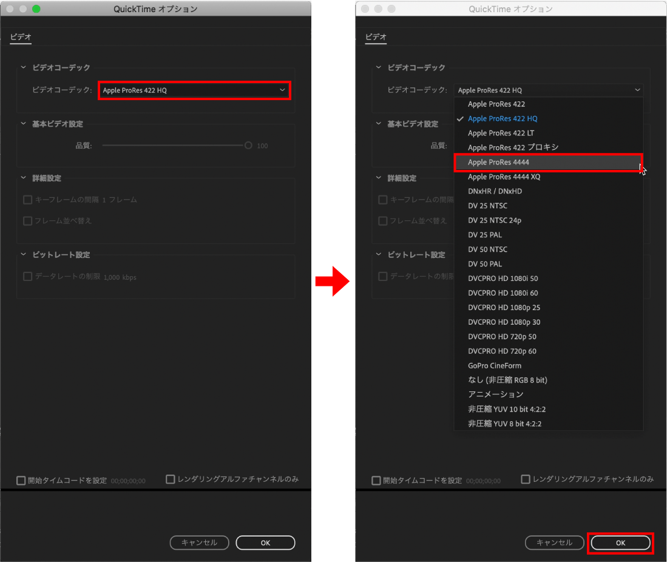Collapse the 基本ビデオ設定 section in left dialog

pyautogui.click(x=24, y=124)
